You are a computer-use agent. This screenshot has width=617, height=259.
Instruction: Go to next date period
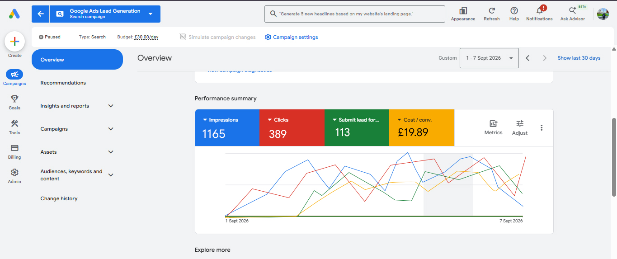coord(545,58)
